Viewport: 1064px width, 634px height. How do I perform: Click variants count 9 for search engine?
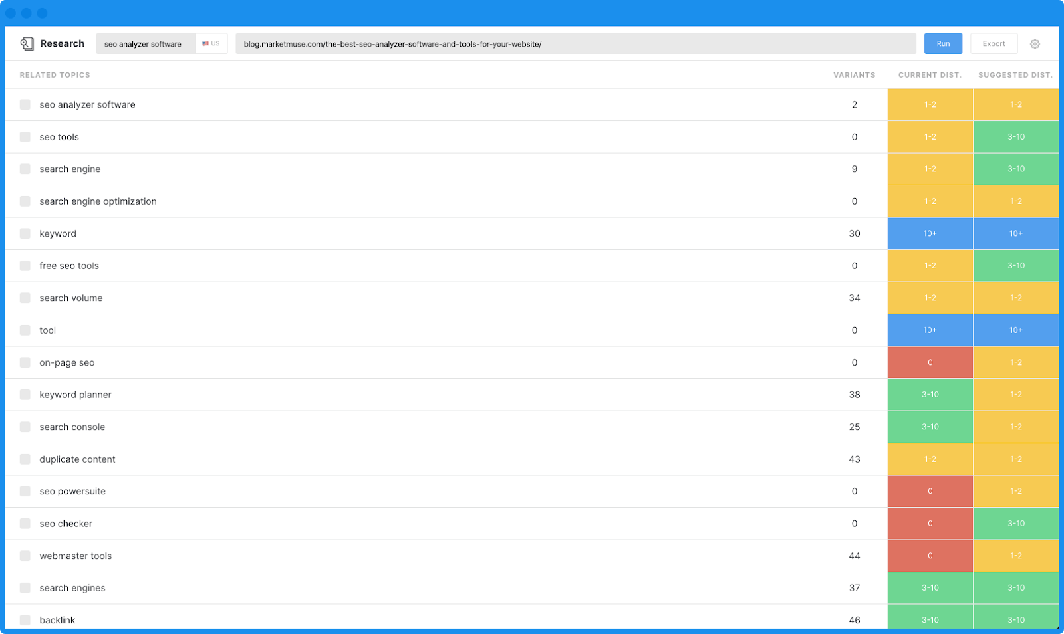tap(855, 169)
